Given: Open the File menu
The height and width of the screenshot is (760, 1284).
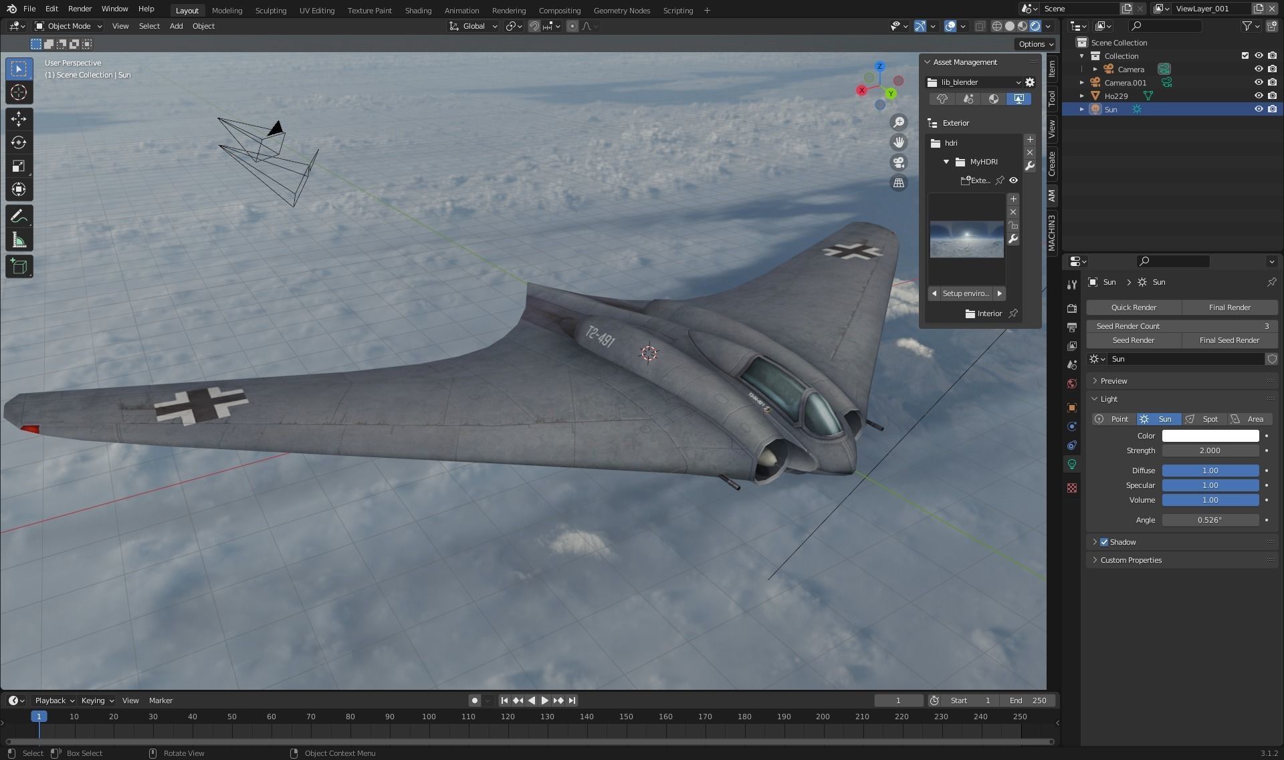Looking at the screenshot, I should [x=29, y=9].
